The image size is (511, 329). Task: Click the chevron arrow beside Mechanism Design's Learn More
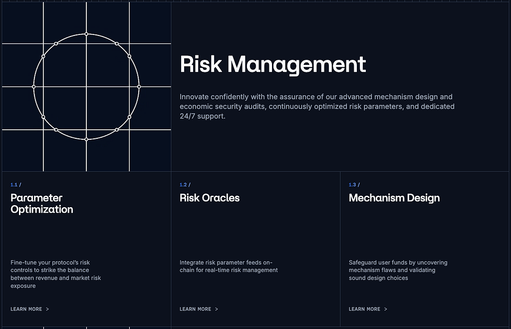(386, 309)
